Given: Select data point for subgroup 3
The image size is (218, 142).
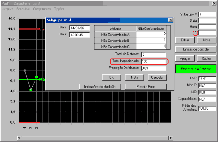Looking at the screenshot, I should 36,77.
